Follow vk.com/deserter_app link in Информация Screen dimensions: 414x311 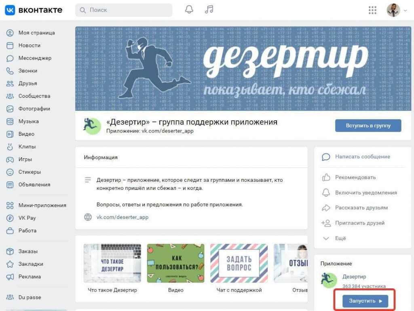click(122, 217)
